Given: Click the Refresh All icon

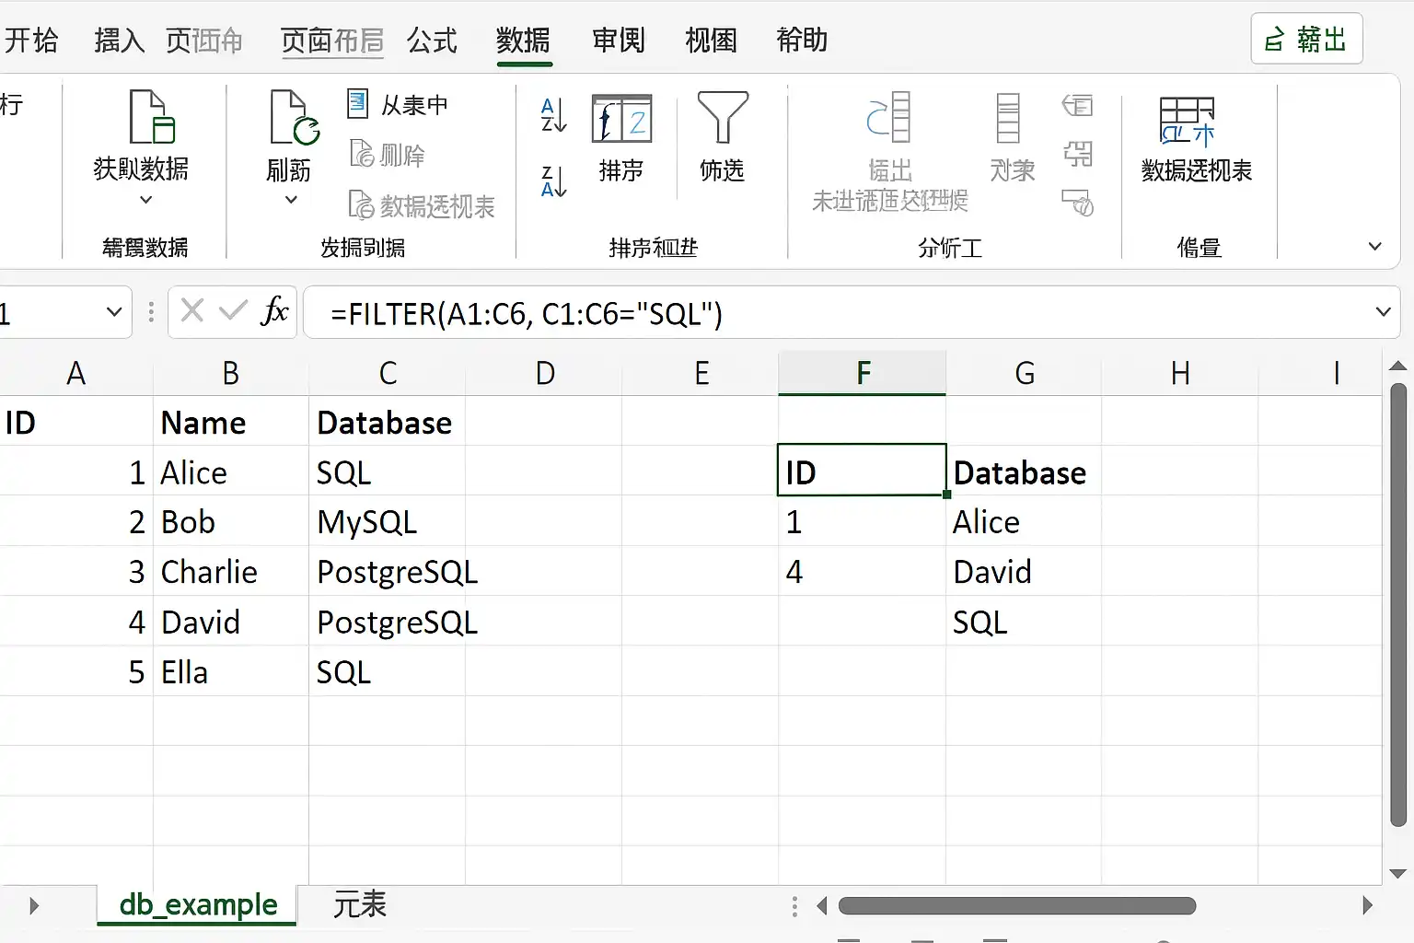Looking at the screenshot, I should [x=294, y=117].
